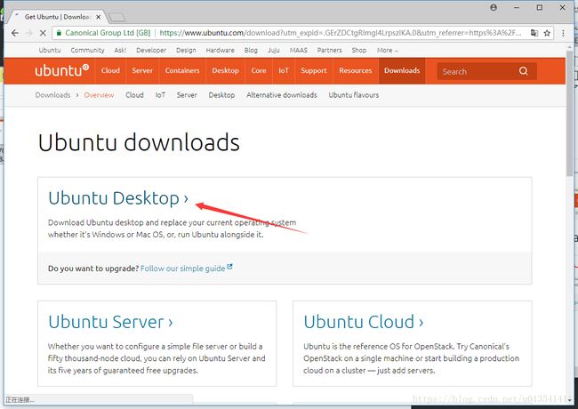This screenshot has width=578, height=409.
Task: Click Downloads in the breadcrumb
Action: click(52, 95)
